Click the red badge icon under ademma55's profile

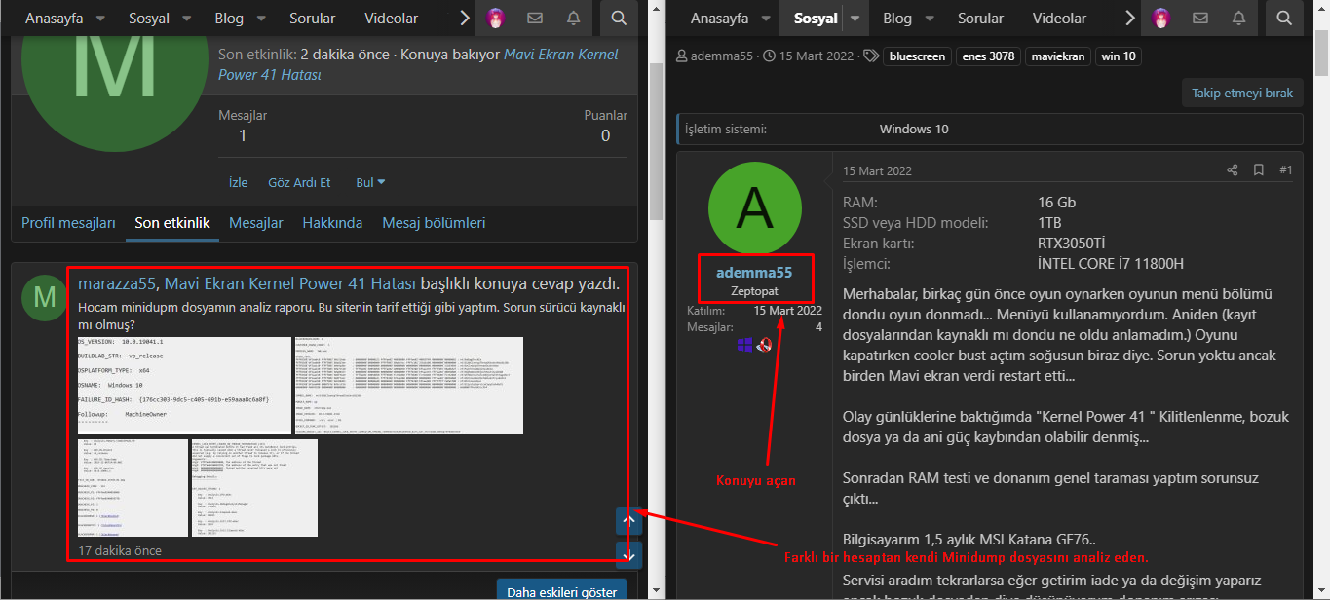[x=766, y=344]
